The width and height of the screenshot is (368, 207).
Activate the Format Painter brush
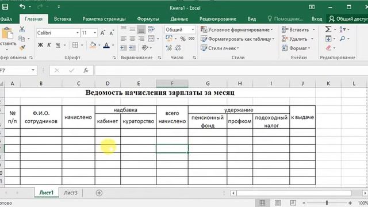22,48
